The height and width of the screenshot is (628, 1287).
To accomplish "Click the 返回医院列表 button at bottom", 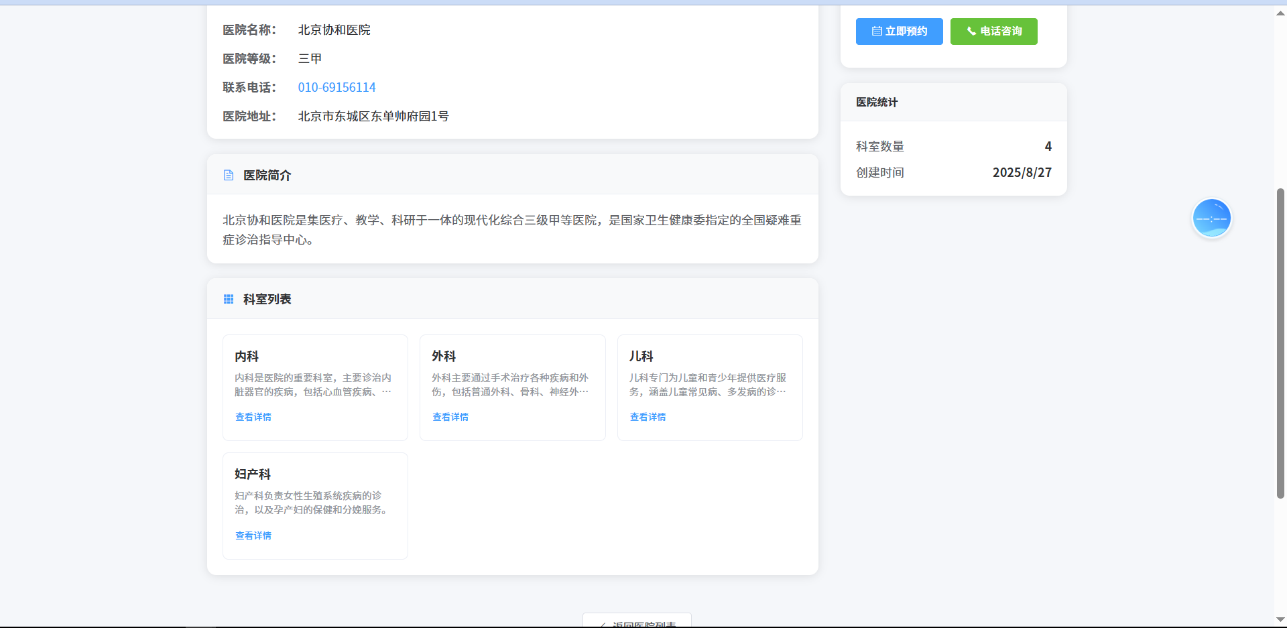I will pos(637,621).
